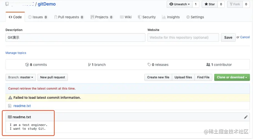This screenshot has height=139, width=253.
Task: Open the Branch: master dropdown
Action: (21, 77)
